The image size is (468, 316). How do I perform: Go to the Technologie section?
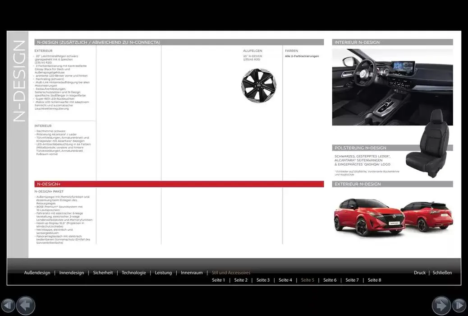tap(134, 273)
